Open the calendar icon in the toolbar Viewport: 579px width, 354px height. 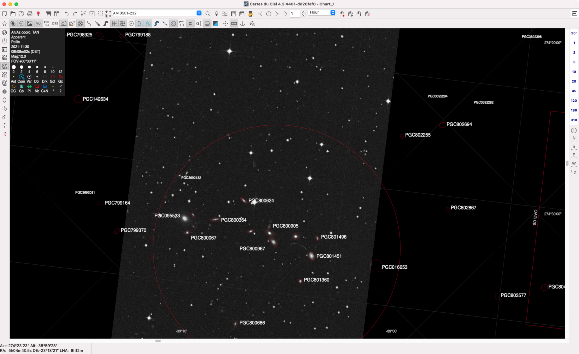[x=242, y=14]
